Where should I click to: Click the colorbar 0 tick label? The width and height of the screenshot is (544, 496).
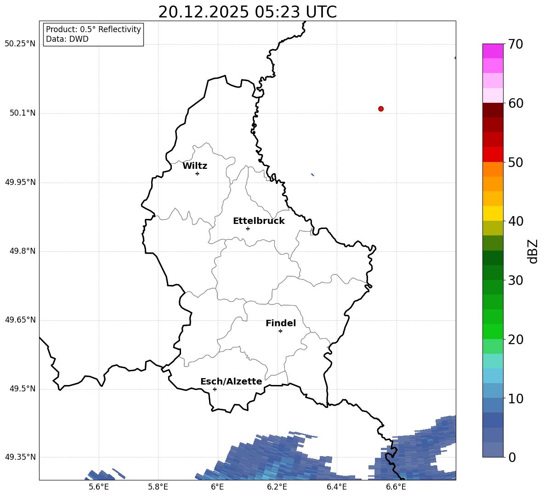(x=512, y=457)
